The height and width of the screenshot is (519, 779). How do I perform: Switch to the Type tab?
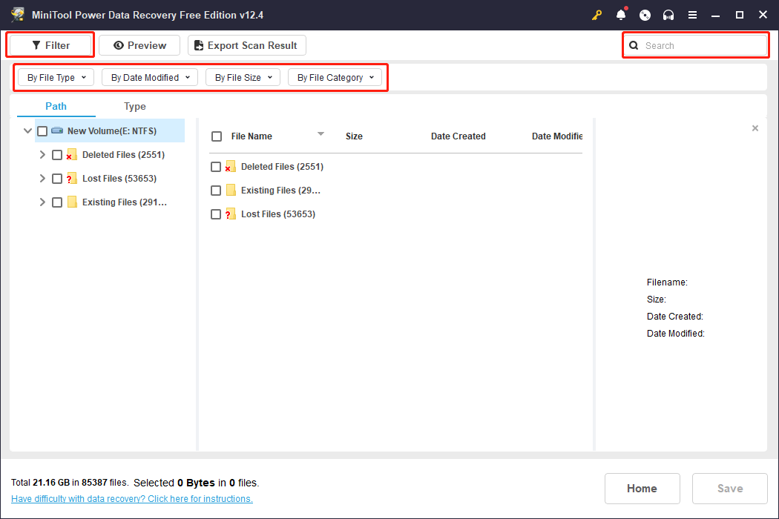pyautogui.click(x=134, y=106)
